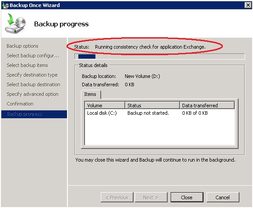The width and height of the screenshot is (253, 208).
Task: Open Specify destination type step
Action: point(32,75)
